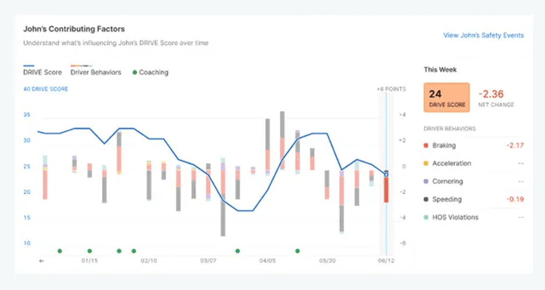Click the yellow Acceleration behavior dot

click(x=426, y=164)
